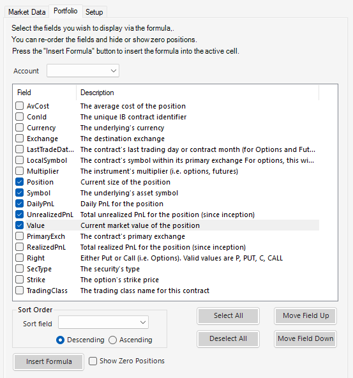Tick the LocalSymbol checkbox
Image resolution: width=353 pixels, height=378 pixels.
pos(20,160)
